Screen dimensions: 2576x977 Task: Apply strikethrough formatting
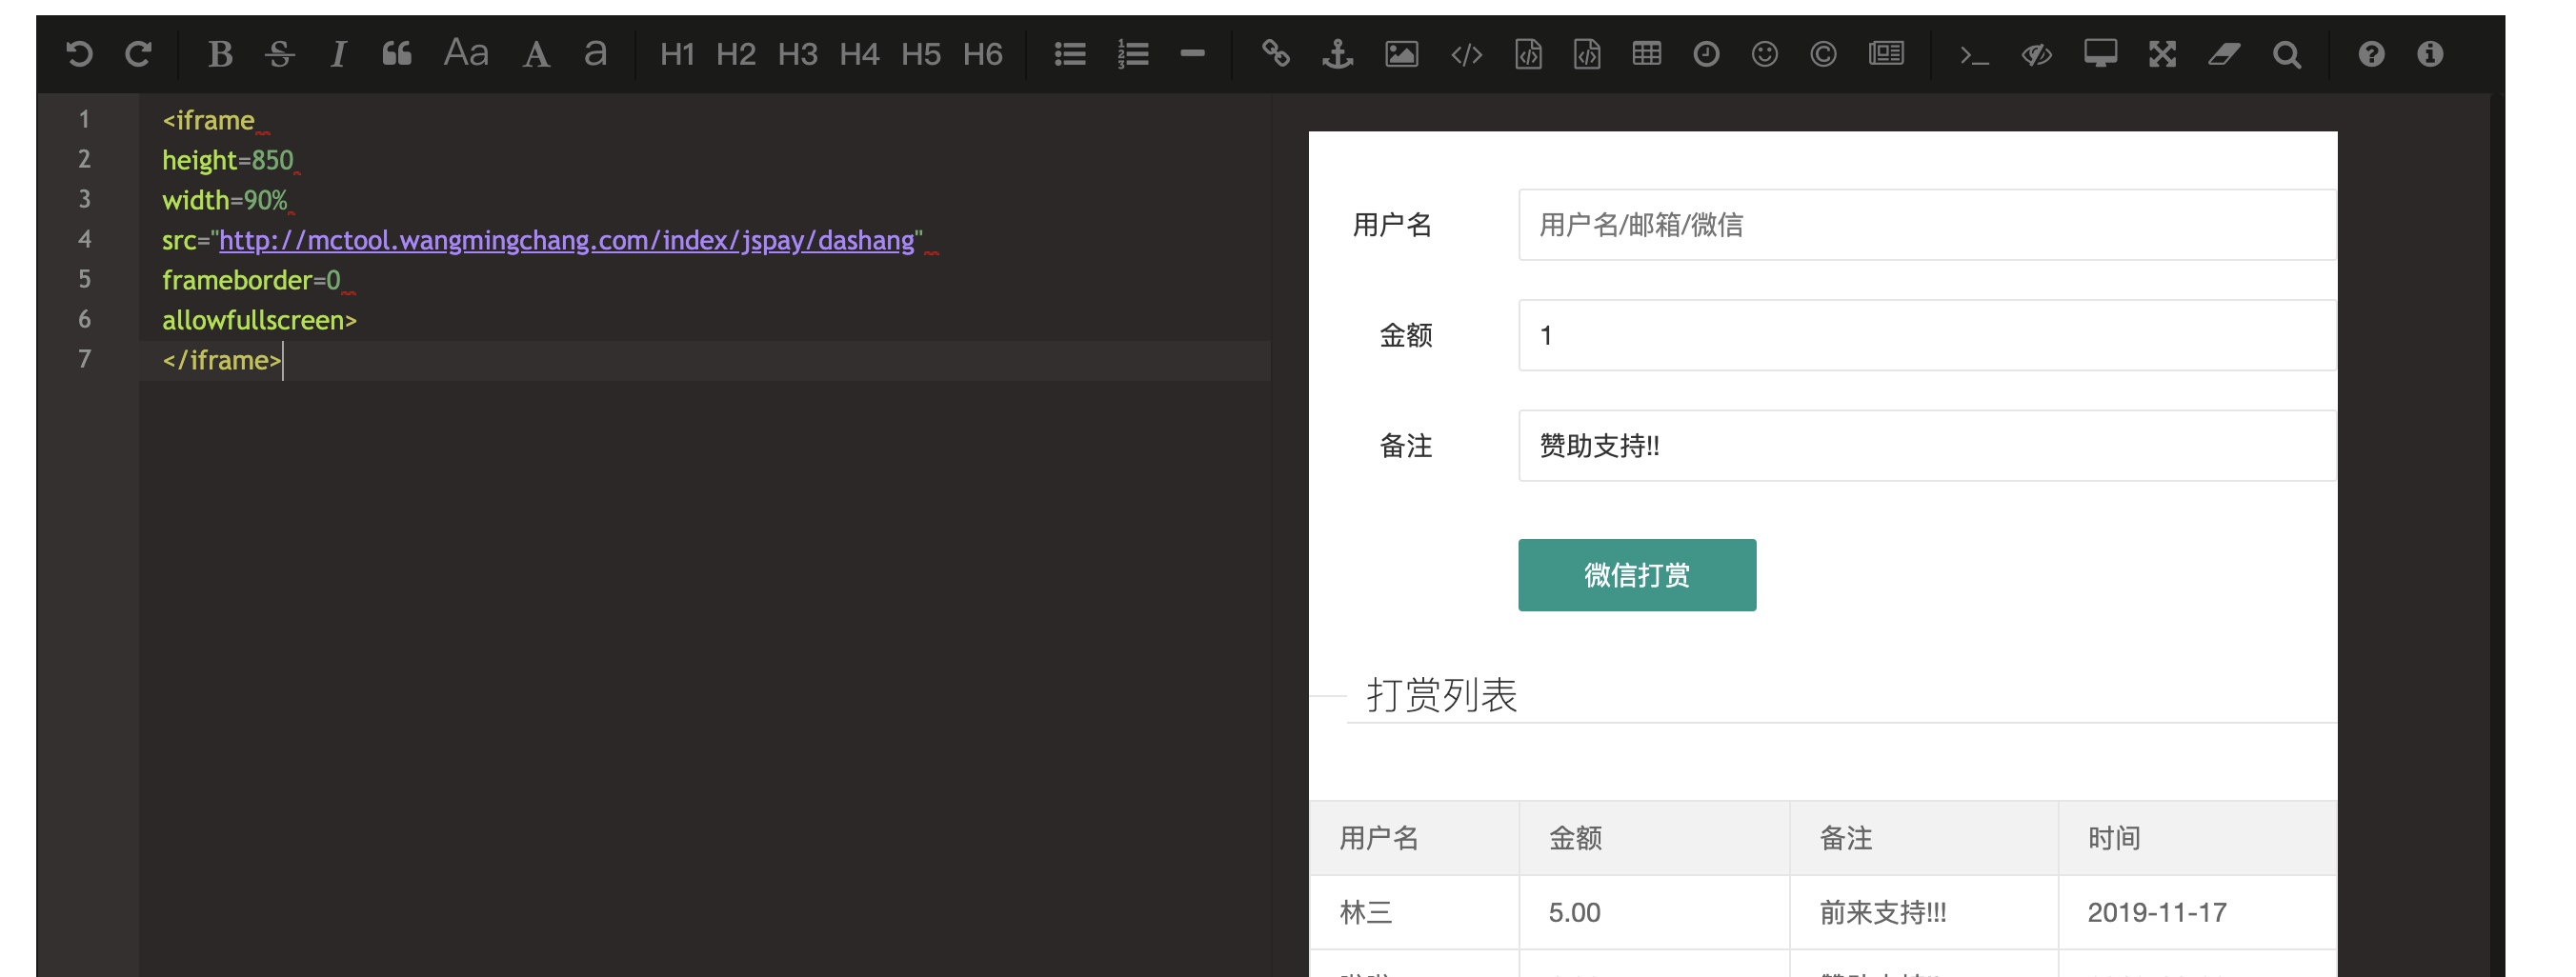[x=279, y=54]
